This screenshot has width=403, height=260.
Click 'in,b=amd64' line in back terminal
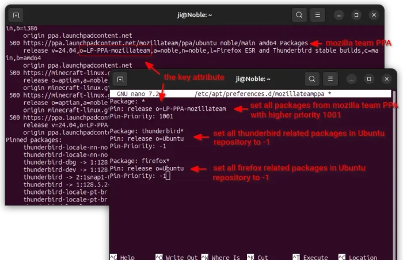click(x=24, y=58)
